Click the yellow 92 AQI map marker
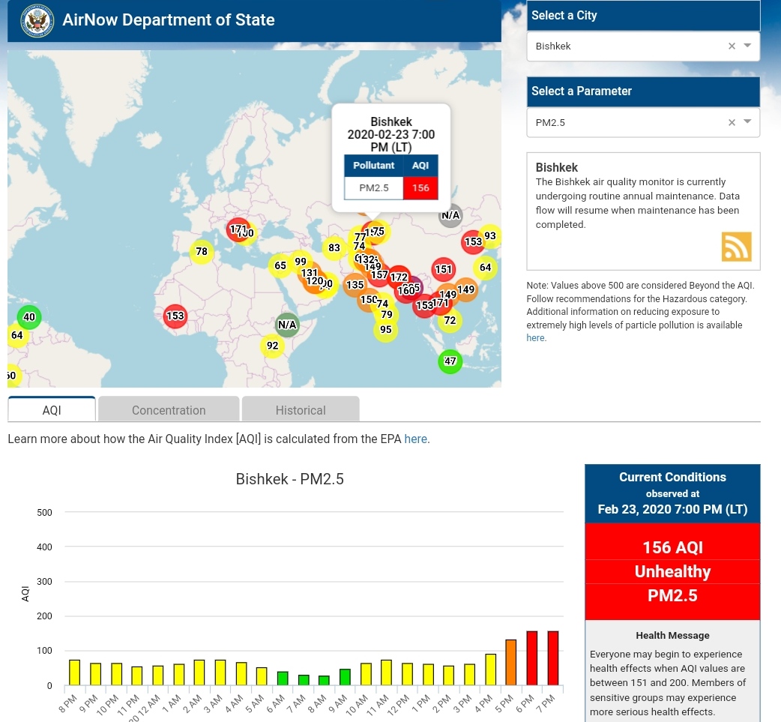 [x=272, y=346]
